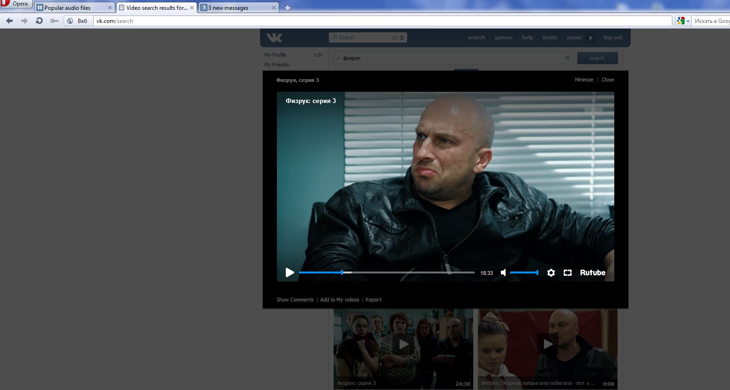Image resolution: width=730 pixels, height=390 pixels.
Task: Open My Profile in the sidebar
Action: (275, 55)
